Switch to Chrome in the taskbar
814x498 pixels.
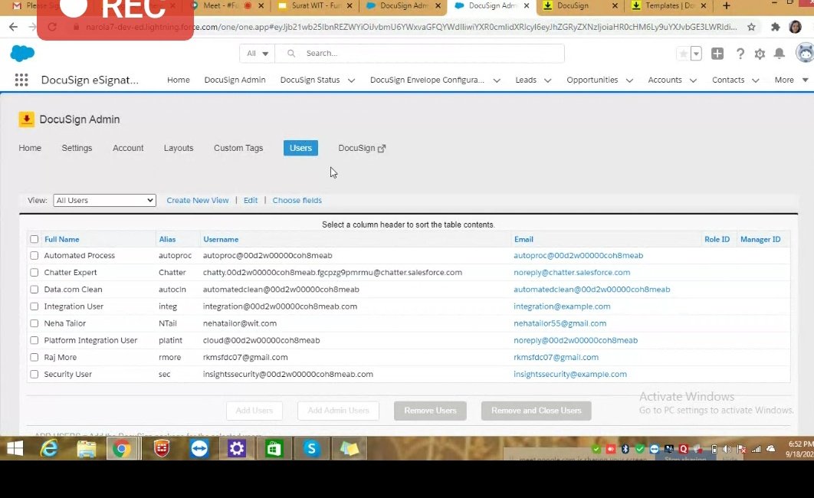[x=121, y=448]
